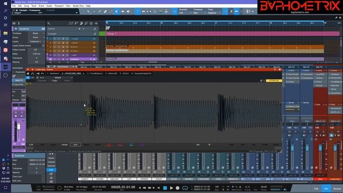This screenshot has width=343, height=193.
Task: Open the Transport menu
Action: (59, 6)
